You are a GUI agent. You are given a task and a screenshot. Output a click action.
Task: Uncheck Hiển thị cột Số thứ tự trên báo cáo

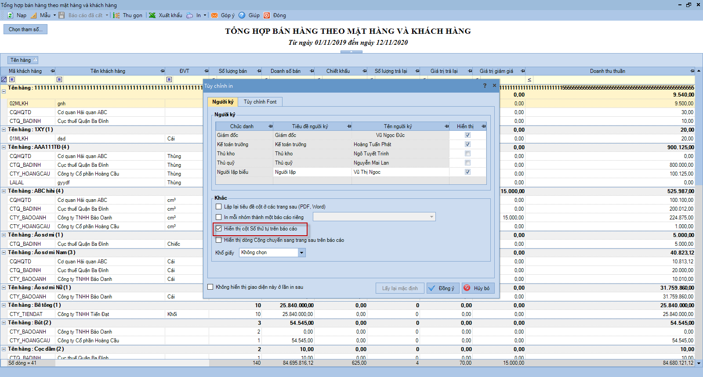click(218, 228)
